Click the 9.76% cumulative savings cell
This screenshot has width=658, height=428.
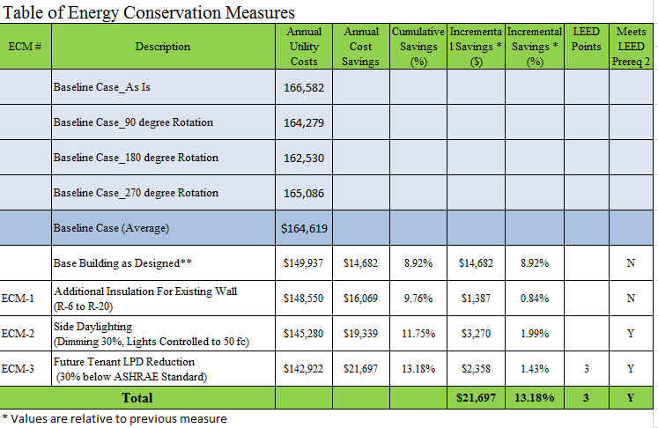pos(418,299)
